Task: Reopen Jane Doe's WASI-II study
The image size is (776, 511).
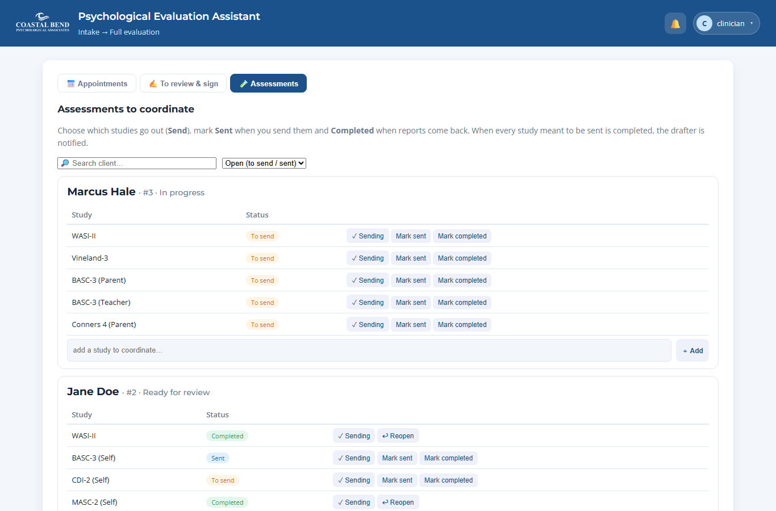Action: [x=398, y=436]
